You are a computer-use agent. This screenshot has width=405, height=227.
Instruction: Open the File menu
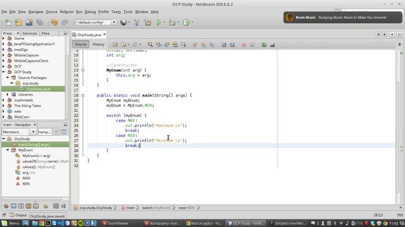(x=4, y=12)
